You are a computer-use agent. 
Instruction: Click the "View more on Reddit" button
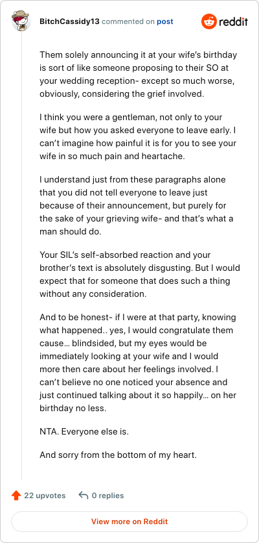tap(129, 521)
